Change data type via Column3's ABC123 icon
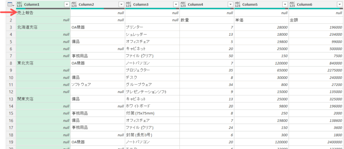Screen dimensions: 344x149 tap(129, 4)
